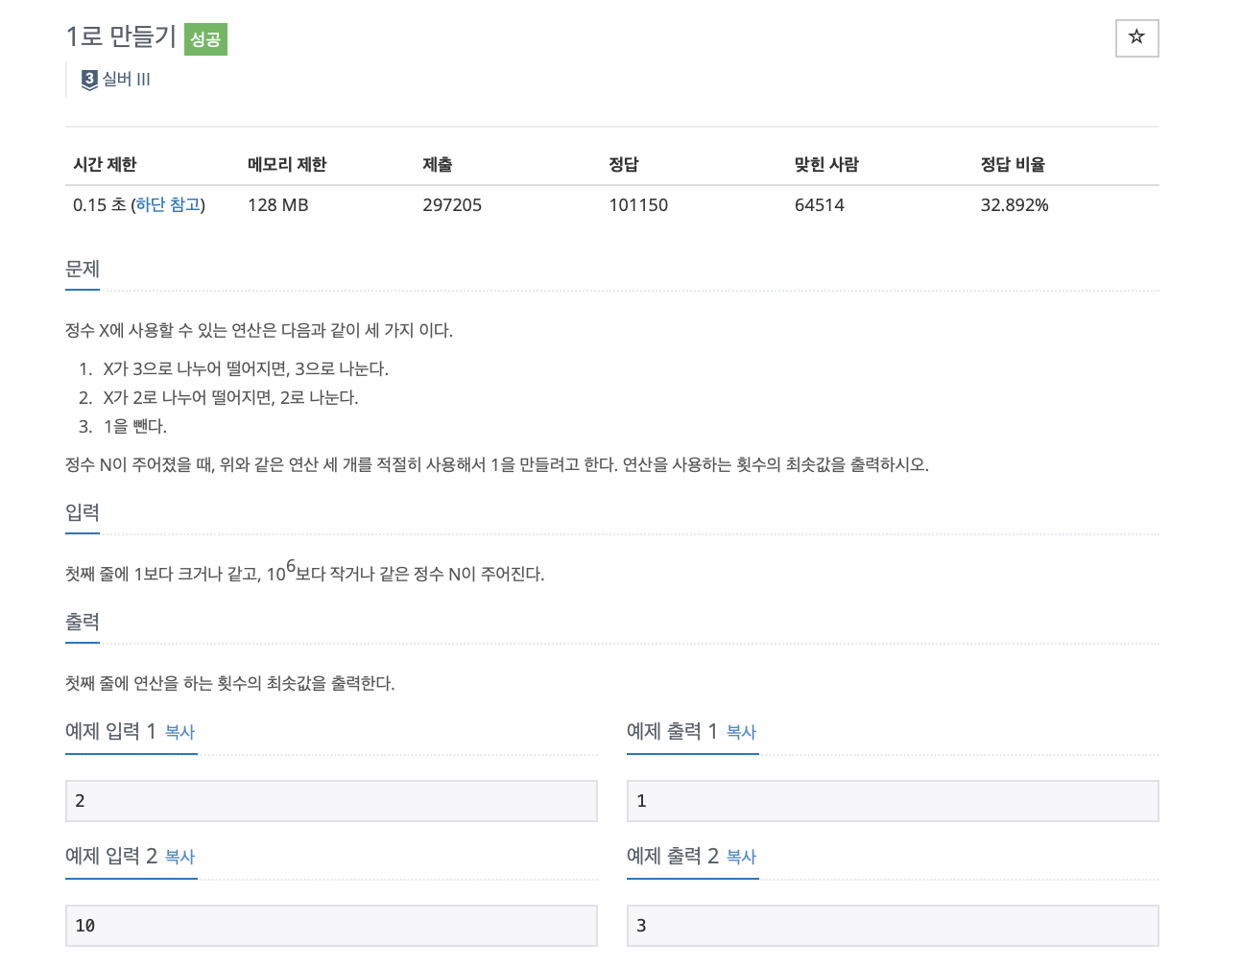Viewport: 1242px width, 967px height.
Task: Click the example output 1 box containing 1
Action: [893, 801]
